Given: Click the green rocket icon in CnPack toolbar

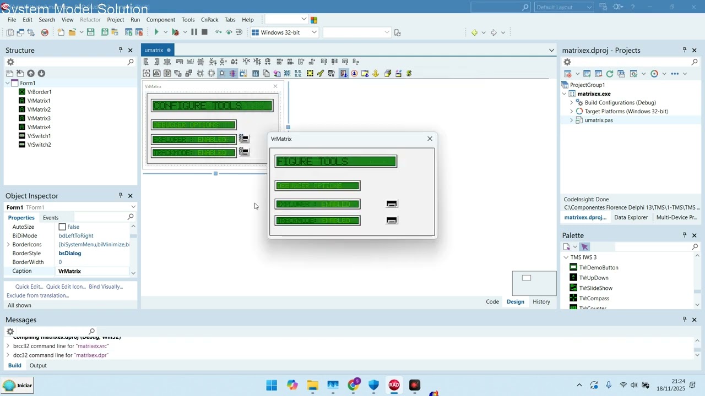Looking at the screenshot, I should click(321, 73).
